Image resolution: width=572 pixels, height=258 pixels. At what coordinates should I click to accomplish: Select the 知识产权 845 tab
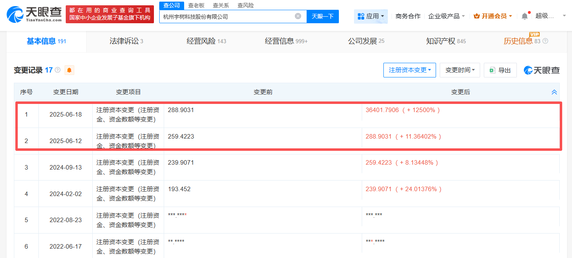[446, 41]
